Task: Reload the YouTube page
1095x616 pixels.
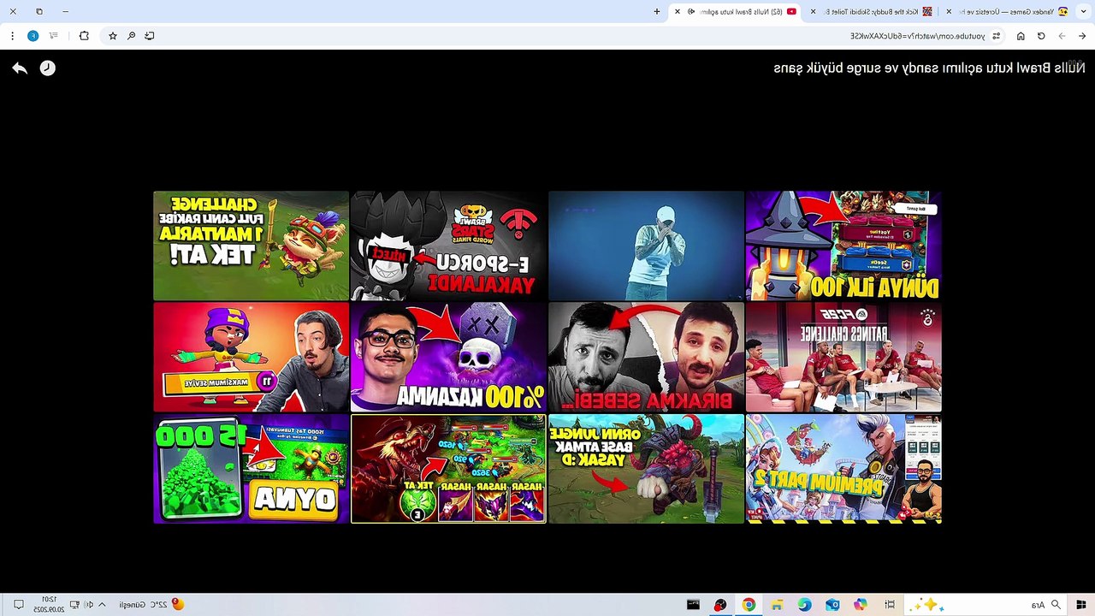Action: (x=1041, y=36)
